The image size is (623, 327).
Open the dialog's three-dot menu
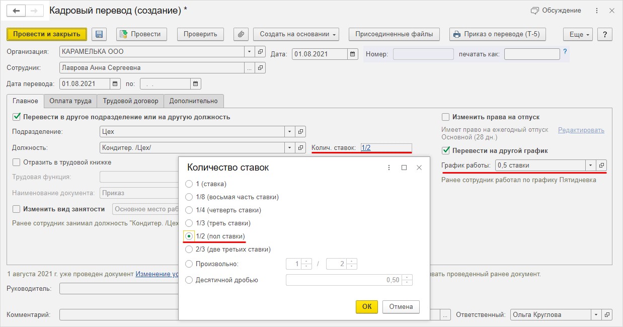[388, 168]
